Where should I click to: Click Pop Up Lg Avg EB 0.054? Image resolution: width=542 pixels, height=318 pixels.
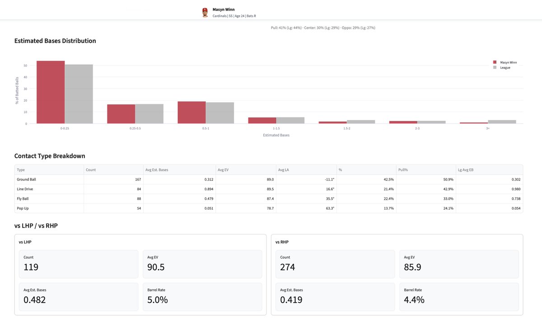(515, 208)
